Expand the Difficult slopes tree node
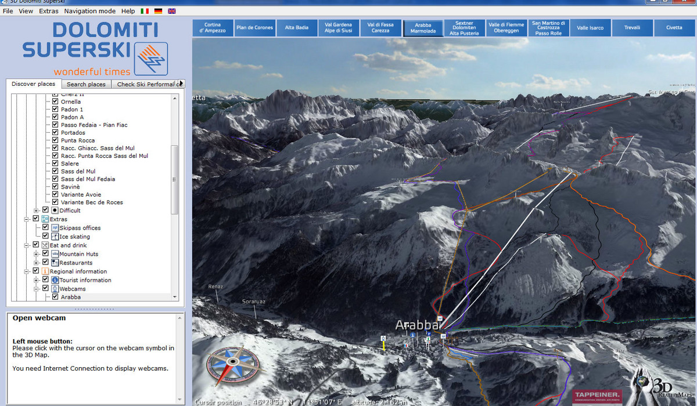The image size is (697, 406). (36, 211)
